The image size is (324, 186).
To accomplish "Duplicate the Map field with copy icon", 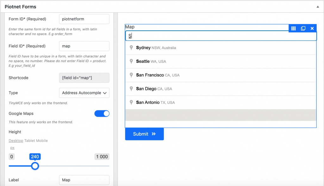I will [303, 29].
